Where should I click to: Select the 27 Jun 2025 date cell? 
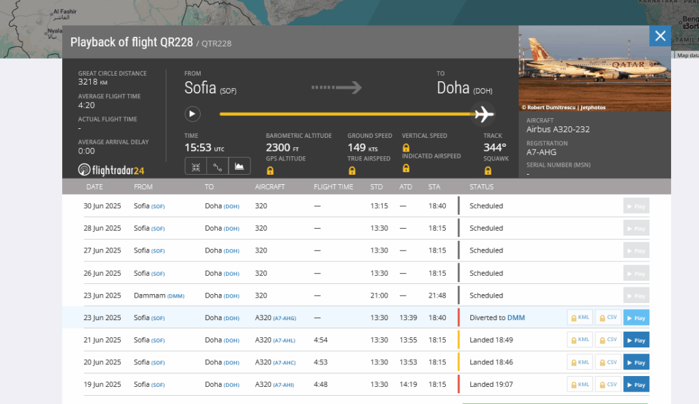tap(102, 250)
